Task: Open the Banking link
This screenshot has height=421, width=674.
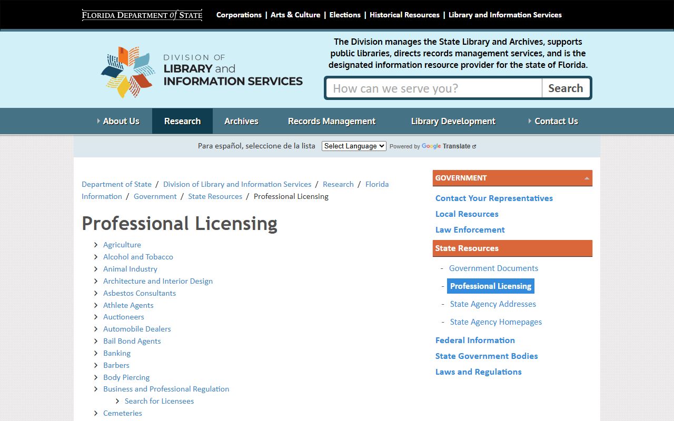Action: (117, 353)
